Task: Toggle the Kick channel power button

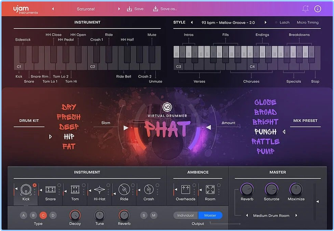Action: tap(35, 185)
